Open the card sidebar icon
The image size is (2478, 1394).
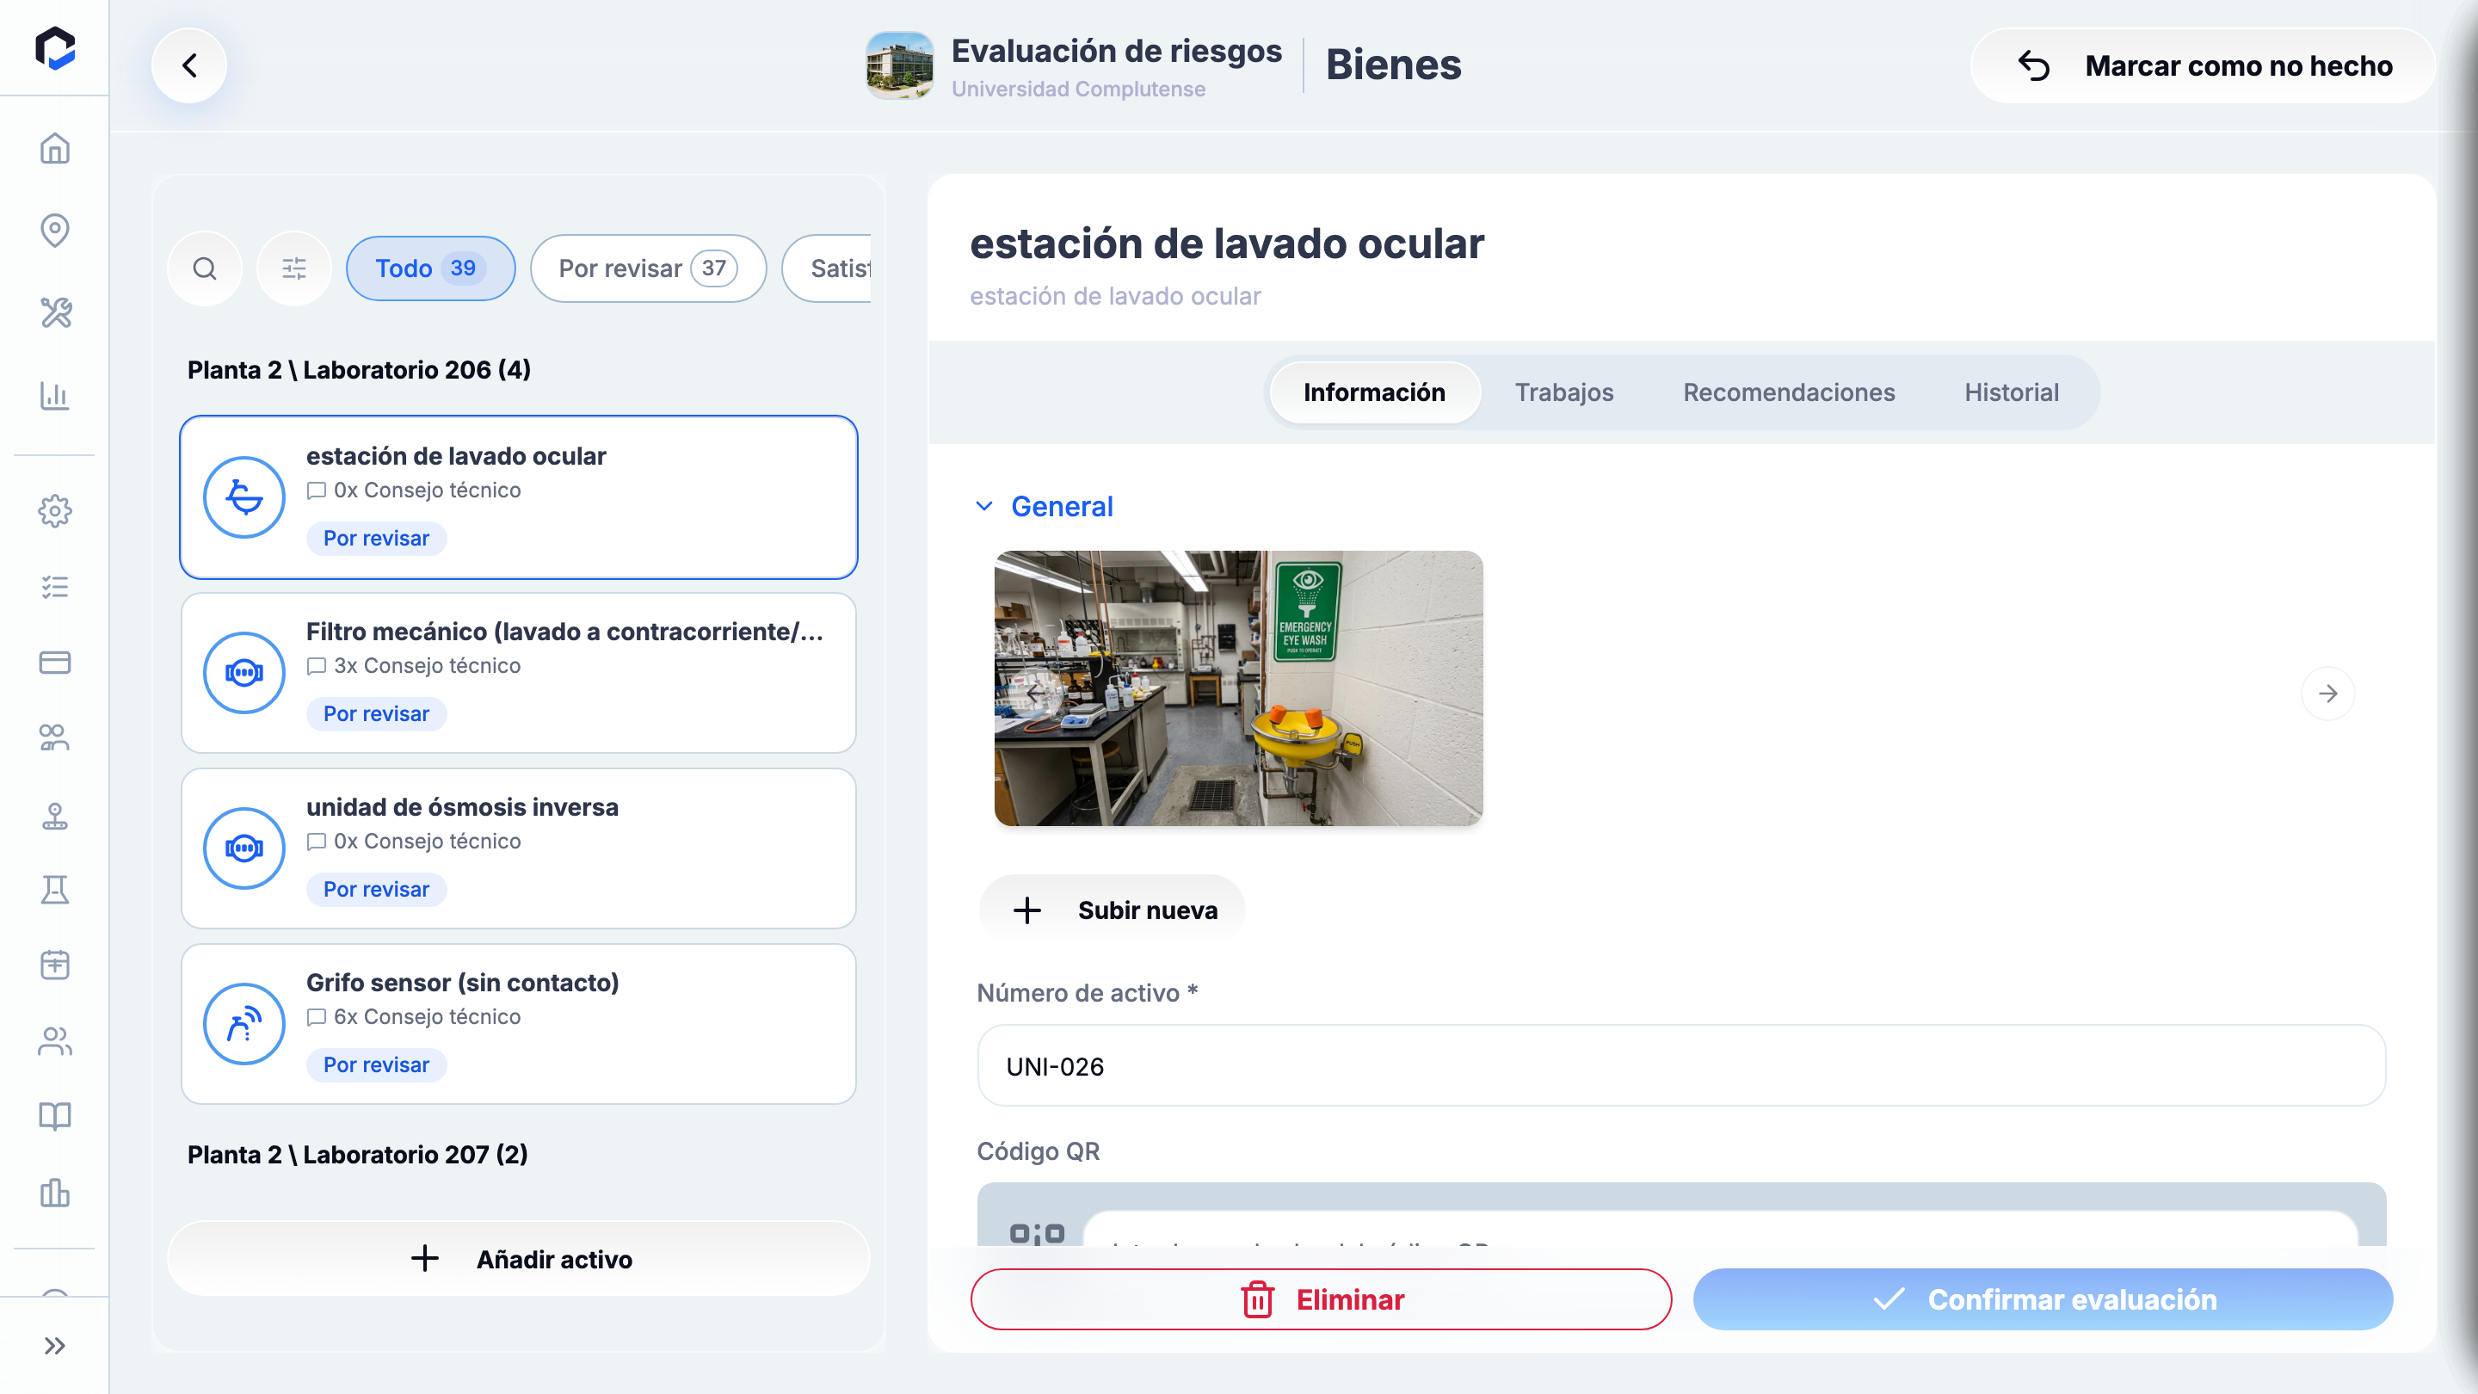55,663
